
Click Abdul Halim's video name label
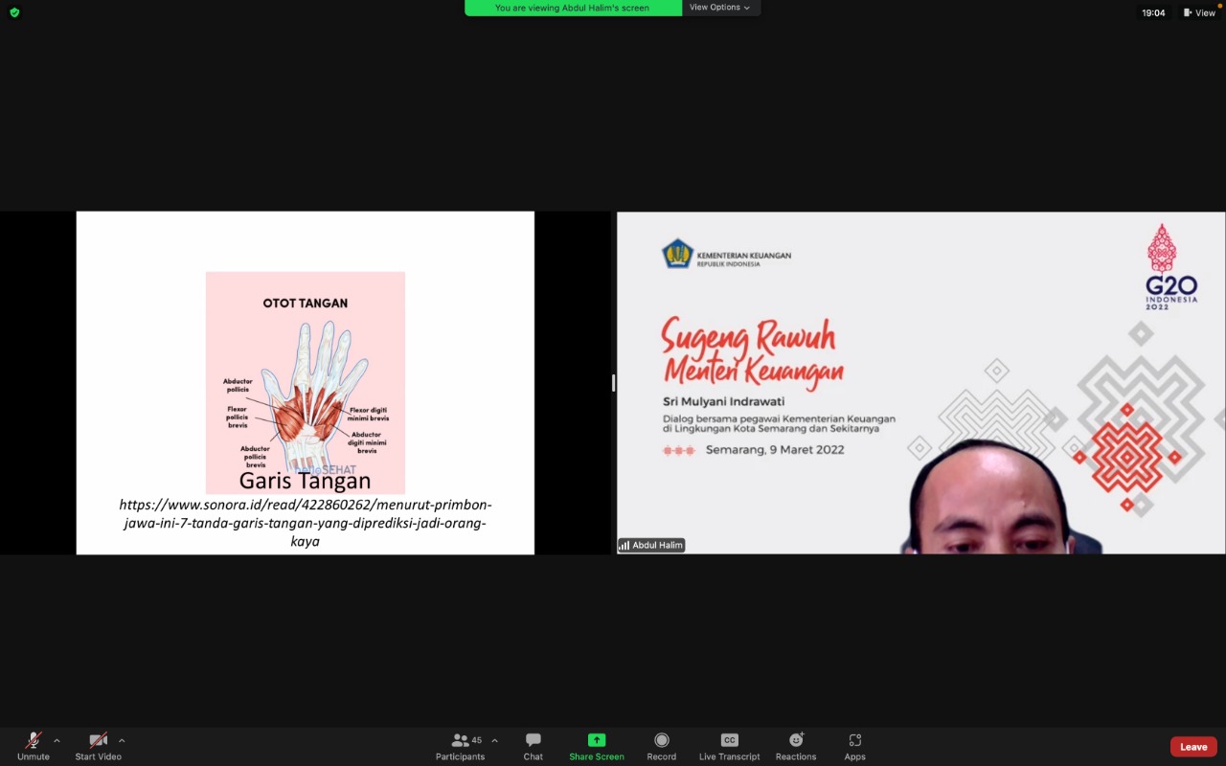(651, 545)
